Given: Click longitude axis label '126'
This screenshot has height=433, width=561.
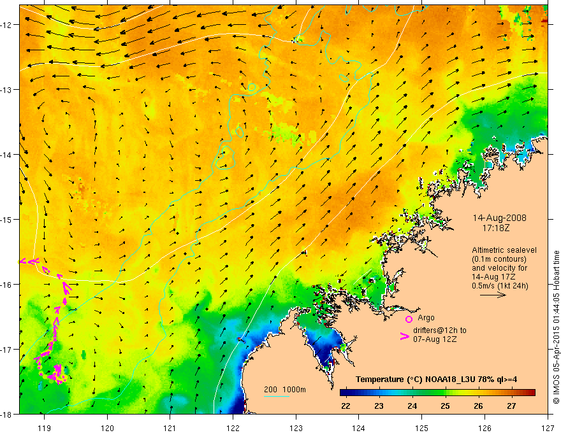Looking at the screenshot, I should [x=484, y=428].
